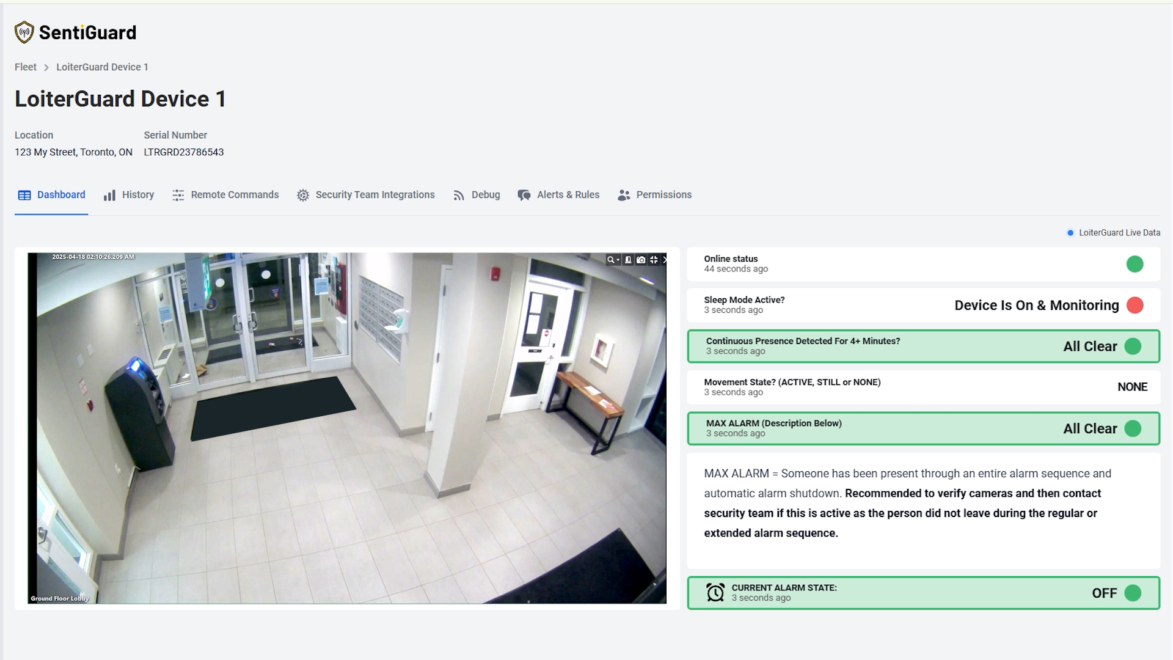Click the MAX ALARM description paragraph
Viewport: 1173px width, 660px height.
908,503
